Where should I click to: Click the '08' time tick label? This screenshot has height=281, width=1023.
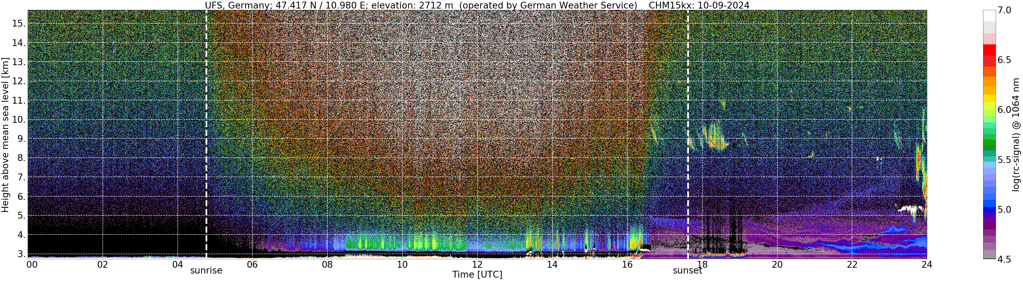pyautogui.click(x=327, y=265)
